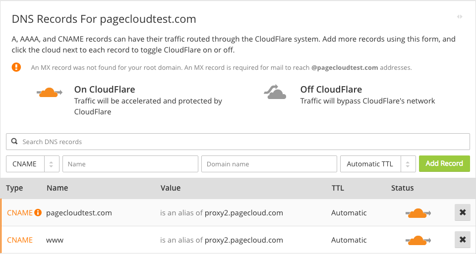Toggle CloudFlare proxy for pagecloudtest.com record

click(418, 213)
